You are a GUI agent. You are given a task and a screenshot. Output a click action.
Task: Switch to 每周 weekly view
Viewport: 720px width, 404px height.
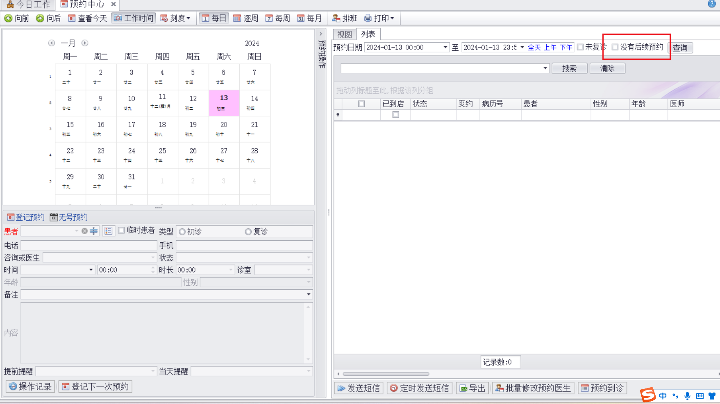point(277,18)
